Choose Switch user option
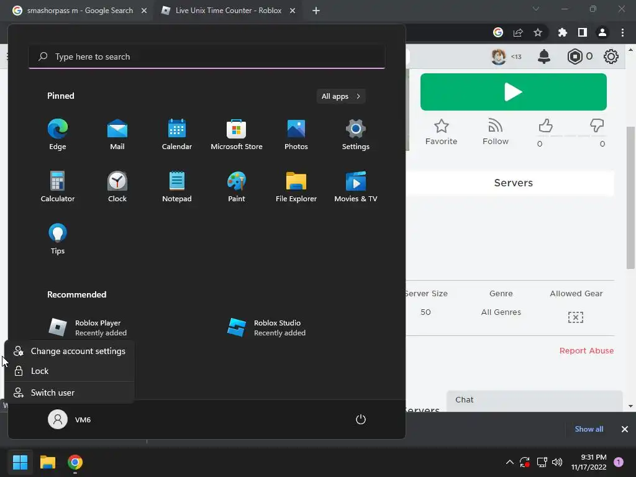Viewport: 636px width, 477px height. 70,393
